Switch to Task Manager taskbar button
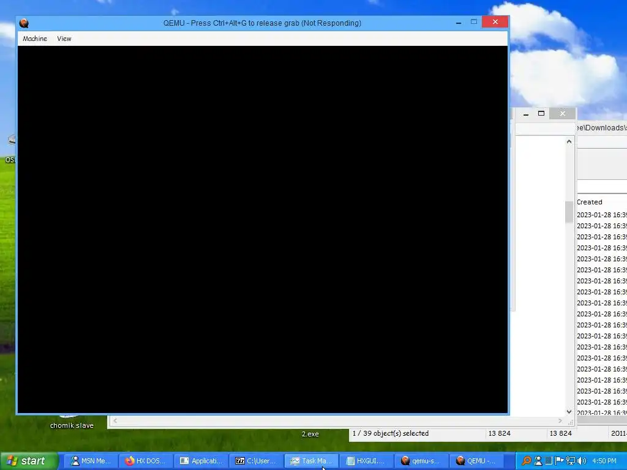Viewport: 627px width, 470px height. point(312,461)
